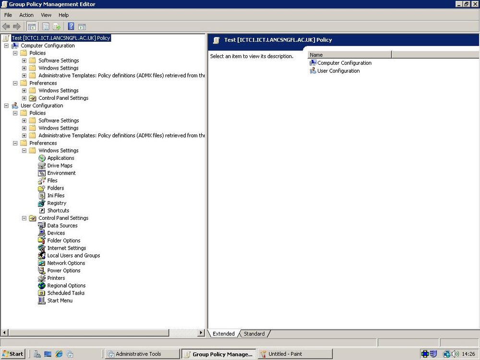Click the tree pane horizontal scrollbar thumb

point(89,333)
